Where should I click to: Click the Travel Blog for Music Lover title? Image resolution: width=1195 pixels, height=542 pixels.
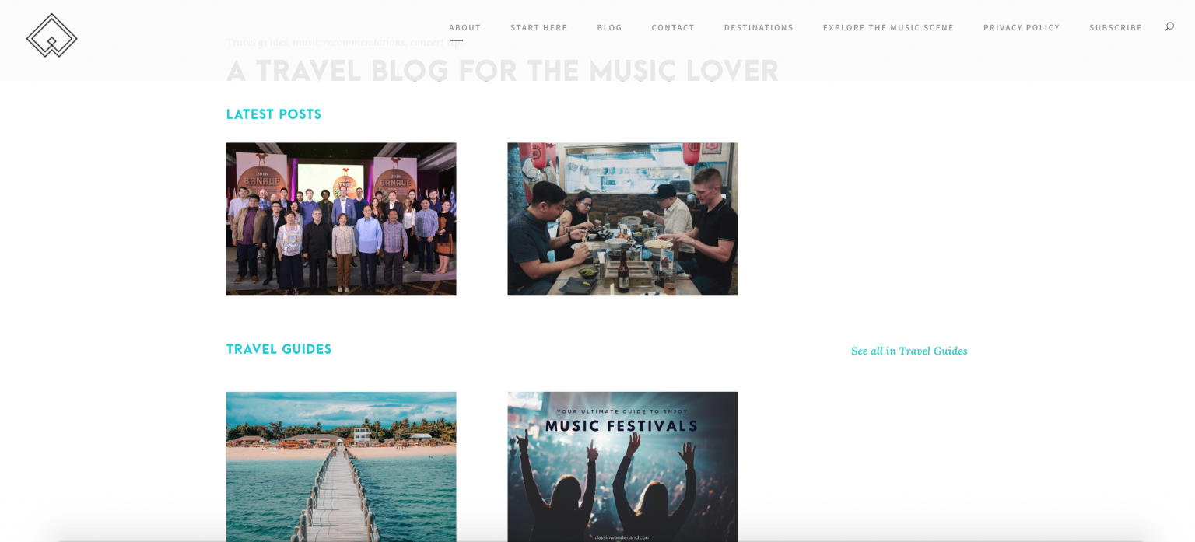(x=502, y=71)
